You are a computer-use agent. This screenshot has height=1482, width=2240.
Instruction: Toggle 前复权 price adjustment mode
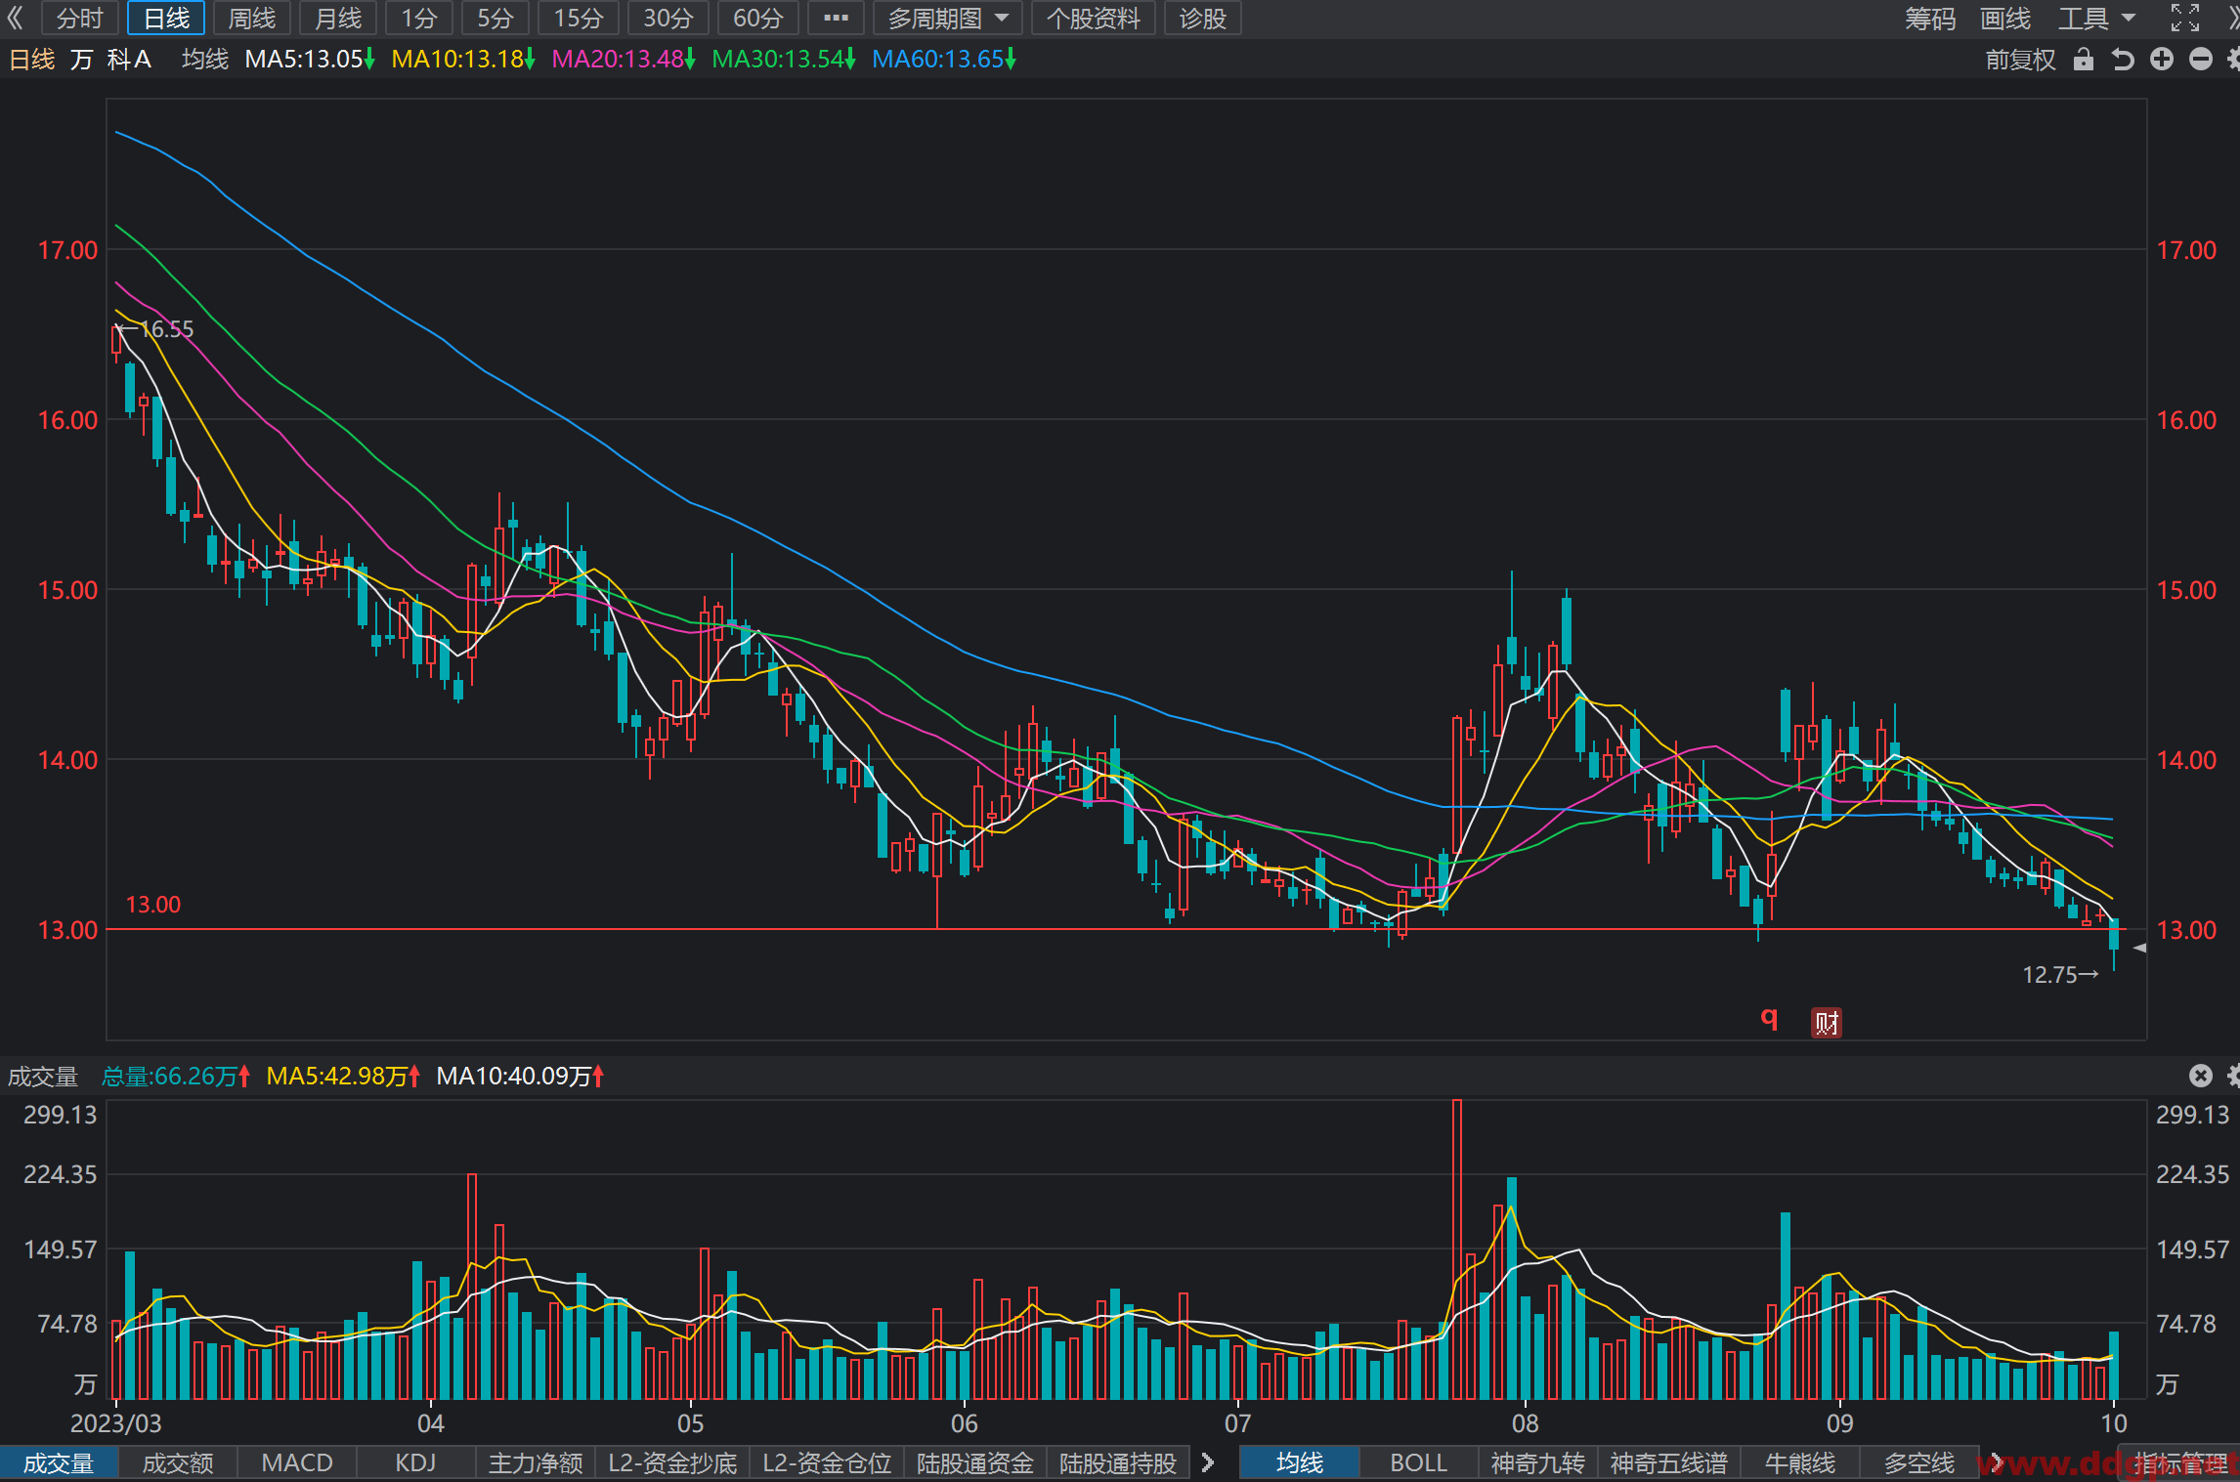click(2020, 60)
